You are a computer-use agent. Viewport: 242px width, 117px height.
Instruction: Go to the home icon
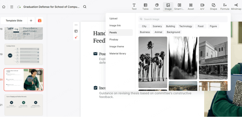coord(4,7)
